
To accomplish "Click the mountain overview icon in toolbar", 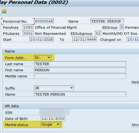I will coord(4,11).
